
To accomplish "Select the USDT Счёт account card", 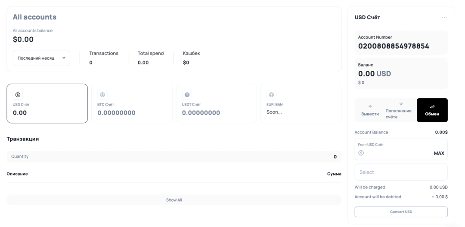I will (216, 103).
